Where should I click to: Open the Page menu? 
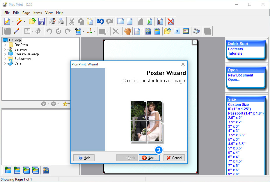[26, 13]
